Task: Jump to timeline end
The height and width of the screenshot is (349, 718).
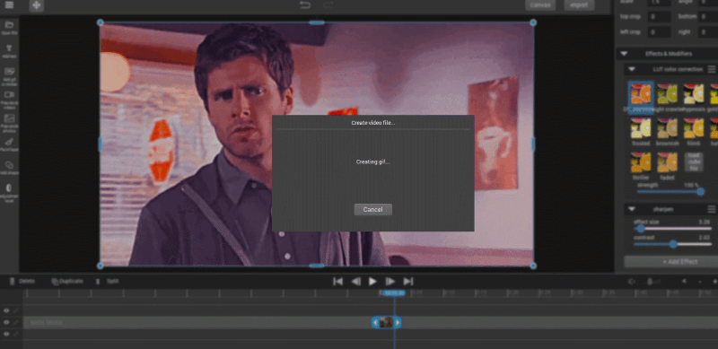Action: click(x=408, y=281)
